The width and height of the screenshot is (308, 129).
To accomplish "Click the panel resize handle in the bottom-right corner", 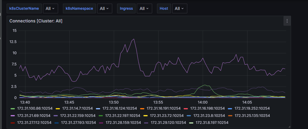I will tap(289, 126).
